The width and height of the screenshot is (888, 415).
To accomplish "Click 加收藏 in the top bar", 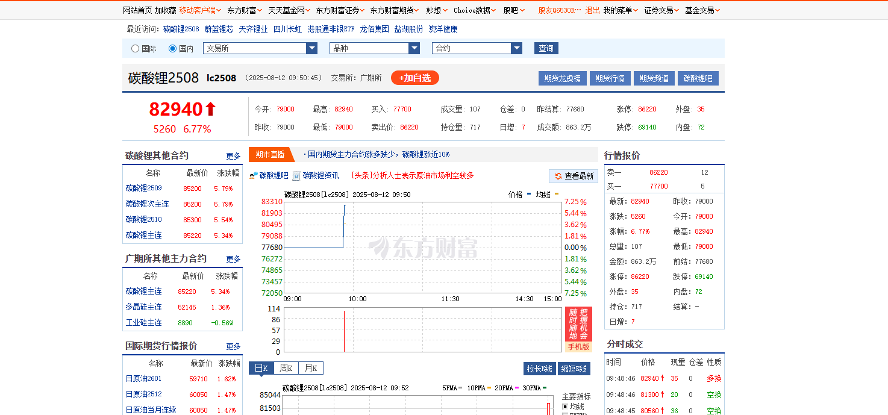I will [x=166, y=10].
